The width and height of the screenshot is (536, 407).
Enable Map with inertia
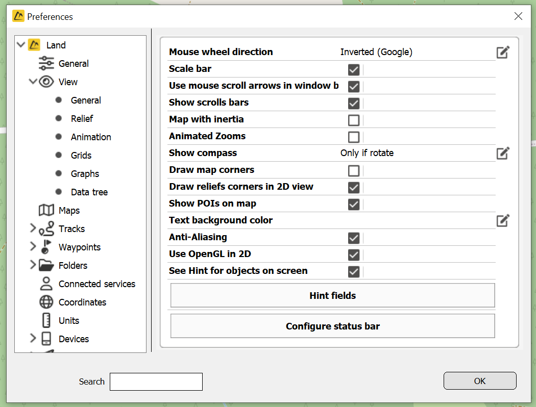353,120
